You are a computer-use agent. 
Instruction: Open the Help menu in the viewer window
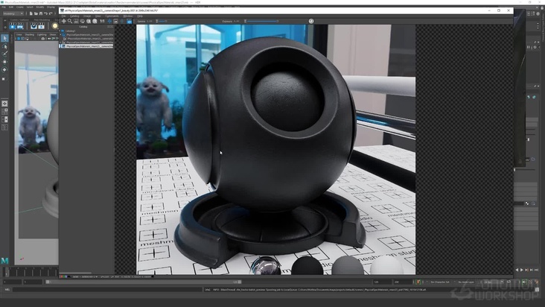[x=140, y=16]
